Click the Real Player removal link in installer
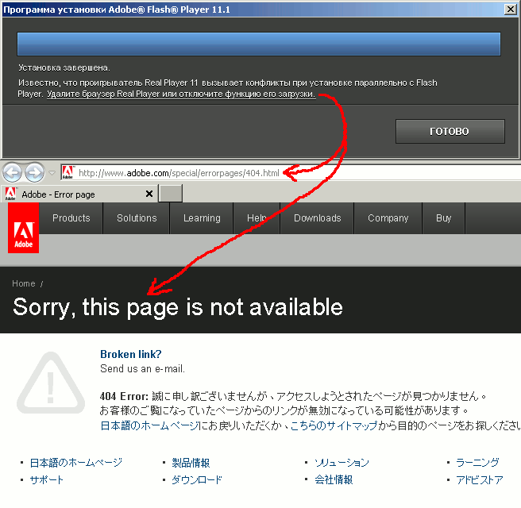This screenshot has height=508, width=521. (x=180, y=94)
